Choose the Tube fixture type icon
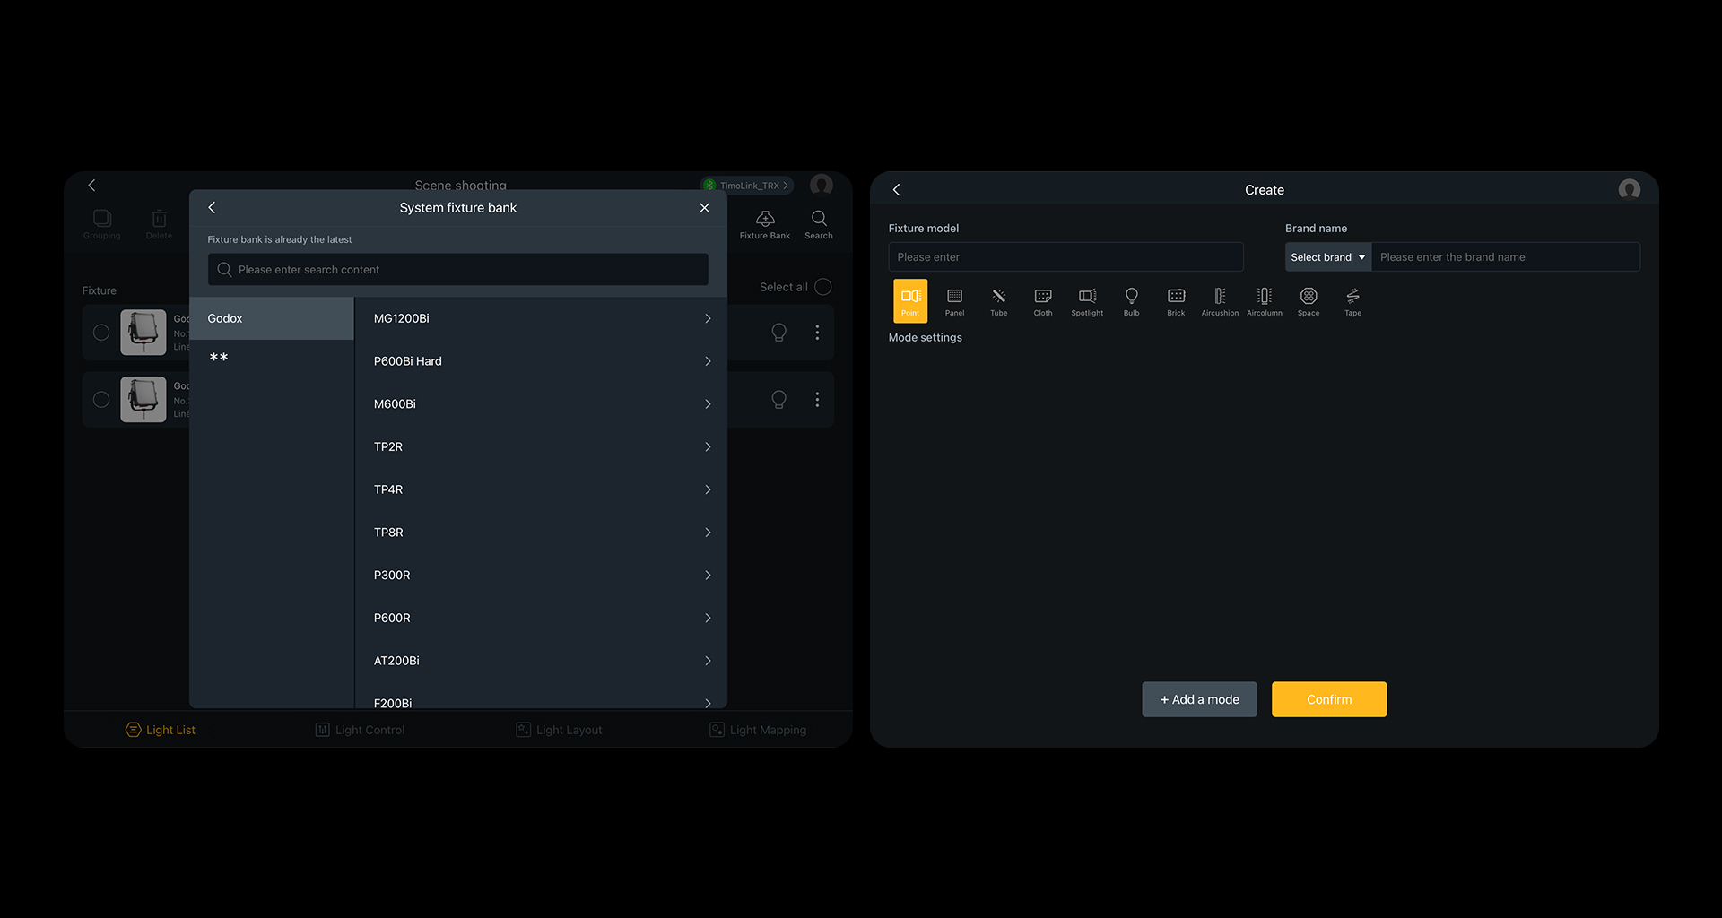This screenshot has width=1722, height=918. click(998, 300)
